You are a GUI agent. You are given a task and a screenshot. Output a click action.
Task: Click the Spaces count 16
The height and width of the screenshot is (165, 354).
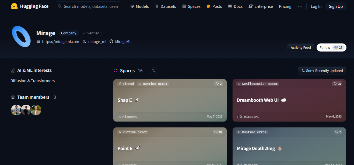[x=140, y=71]
